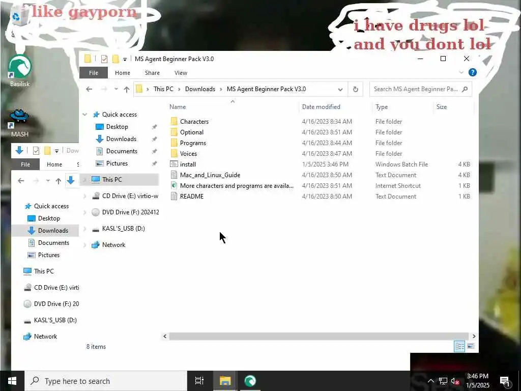Open Customize Quick Access Toolbar dropdown, front window
The height and width of the screenshot is (391, 521).
pyautogui.click(x=125, y=59)
